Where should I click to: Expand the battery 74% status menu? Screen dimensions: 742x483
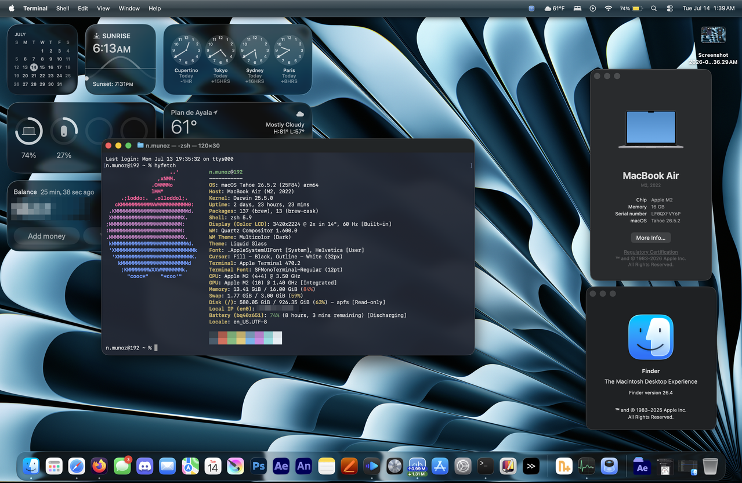(631, 9)
